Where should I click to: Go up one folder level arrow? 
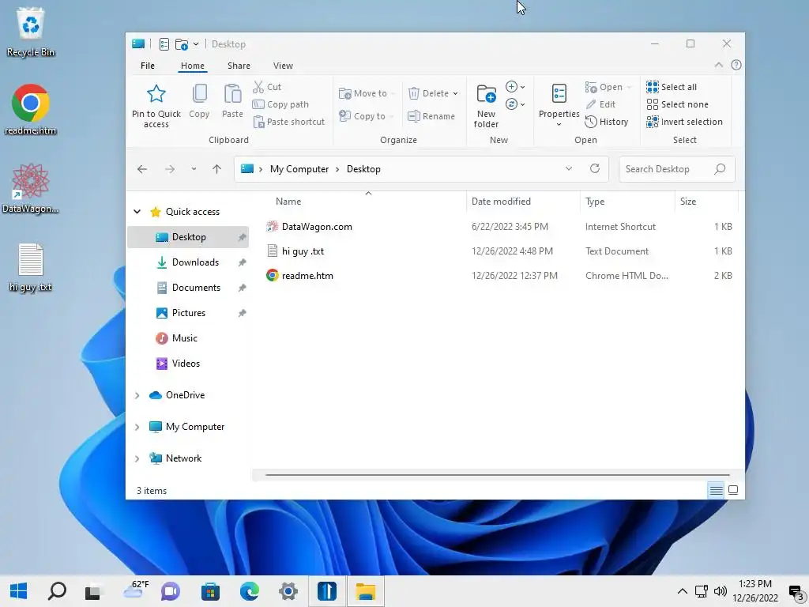216,169
